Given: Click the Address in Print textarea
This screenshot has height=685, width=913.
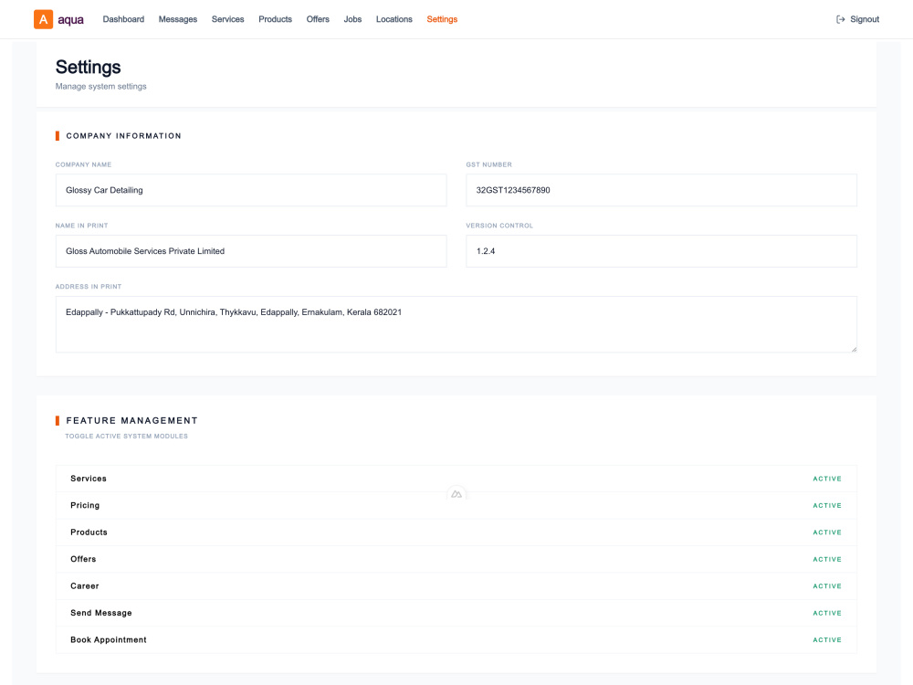Looking at the screenshot, I should (x=456, y=324).
